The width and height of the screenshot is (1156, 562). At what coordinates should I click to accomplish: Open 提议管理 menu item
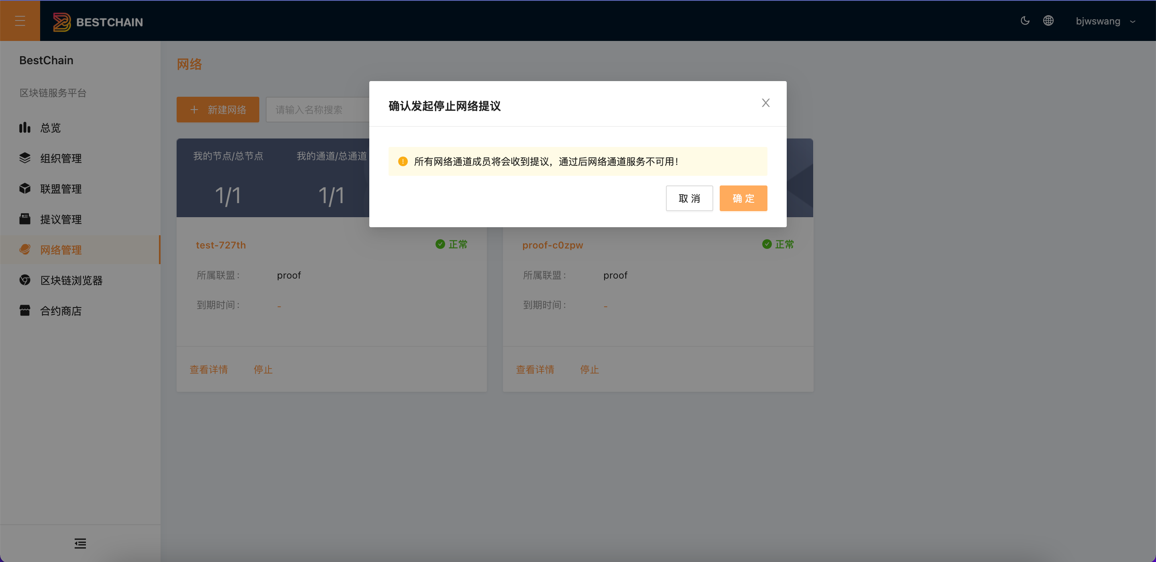(80, 220)
